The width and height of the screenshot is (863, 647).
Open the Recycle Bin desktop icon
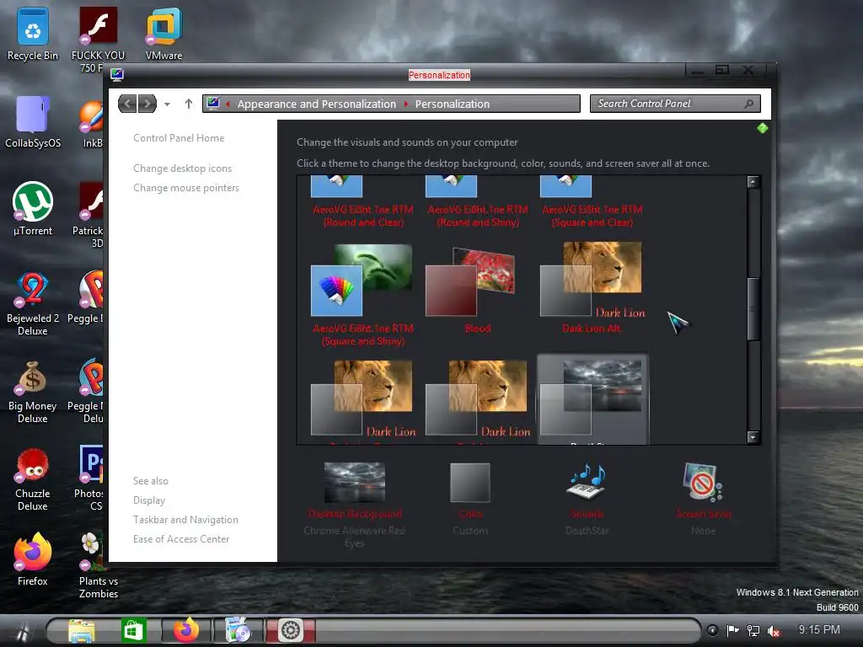point(33,34)
